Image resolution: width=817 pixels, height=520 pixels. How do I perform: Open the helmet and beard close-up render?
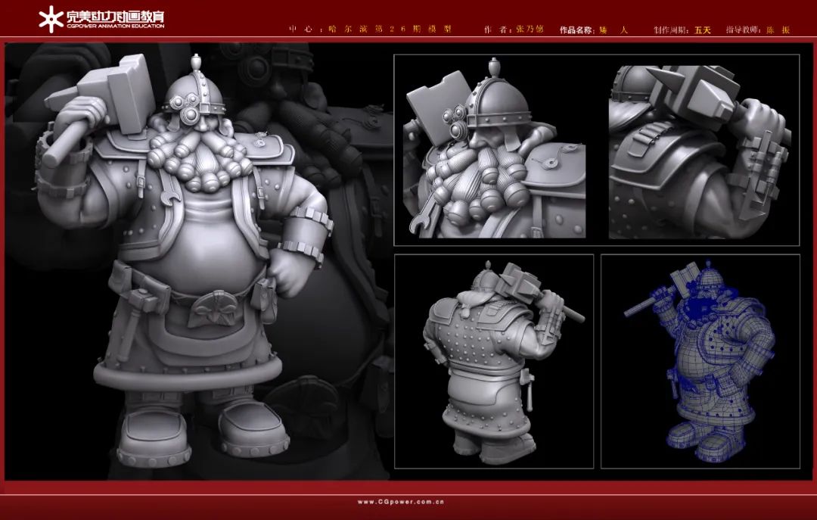494,148
